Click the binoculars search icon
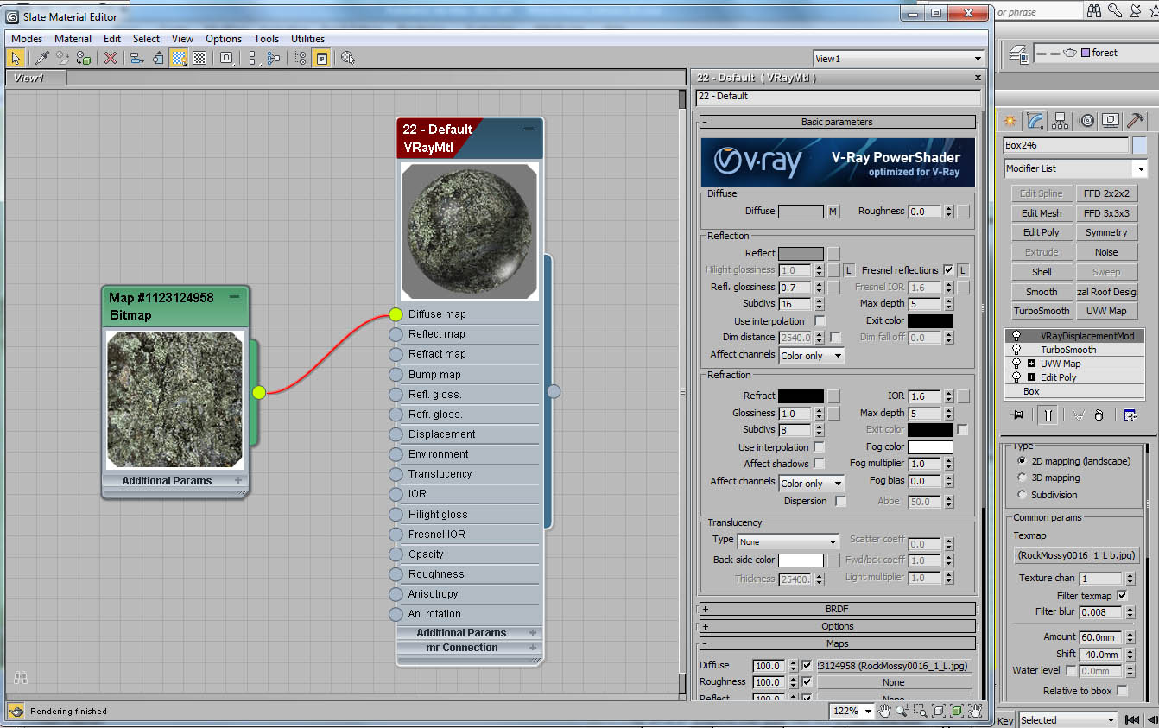Image resolution: width=1159 pixels, height=728 pixels. (x=1094, y=10)
